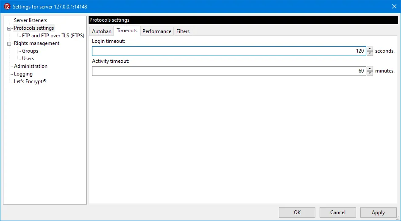Switch to the Autoban tab
The image size is (401, 221).
point(102,31)
